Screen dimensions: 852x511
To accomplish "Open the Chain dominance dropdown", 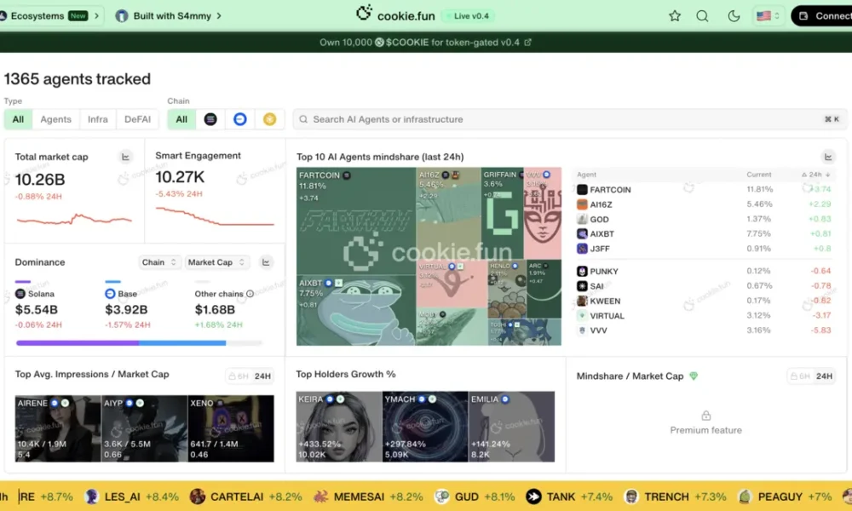I will tap(158, 262).
